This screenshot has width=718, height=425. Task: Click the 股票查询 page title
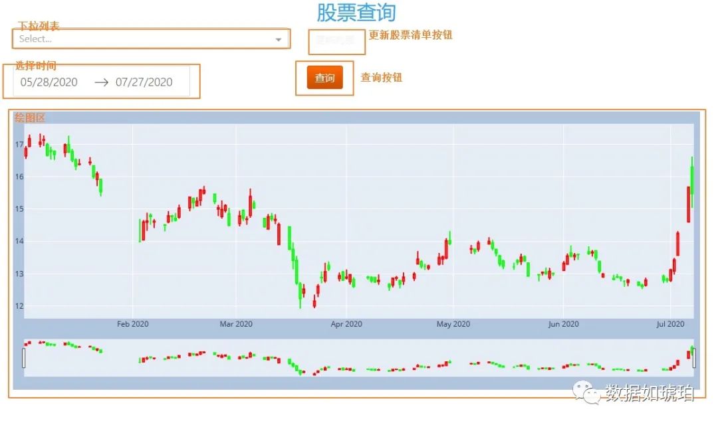356,13
